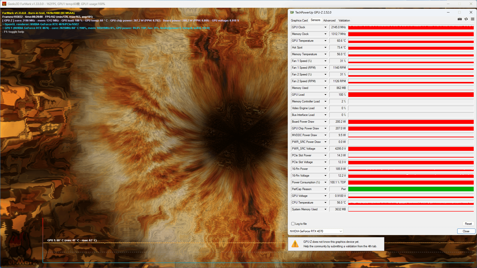The image size is (477, 268).
Task: Go to the Validation tab
Action: 344,20
